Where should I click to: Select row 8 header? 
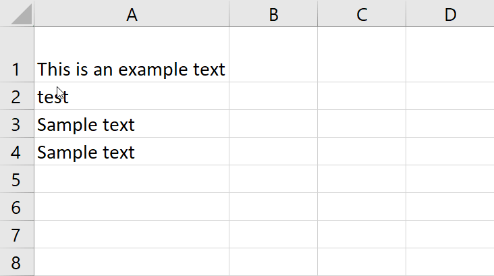click(17, 262)
